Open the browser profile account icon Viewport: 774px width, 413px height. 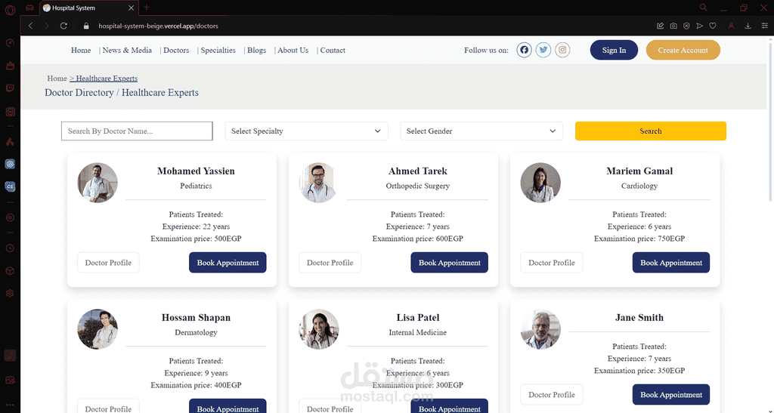click(x=732, y=26)
